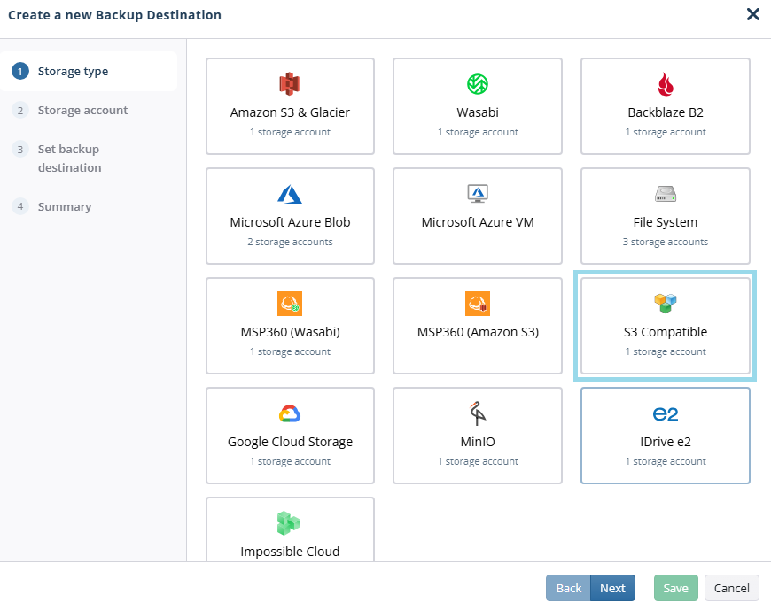Choose the Microsoft Azure VM label
Screen dimensions: 771x610
pyautogui.click(x=478, y=222)
